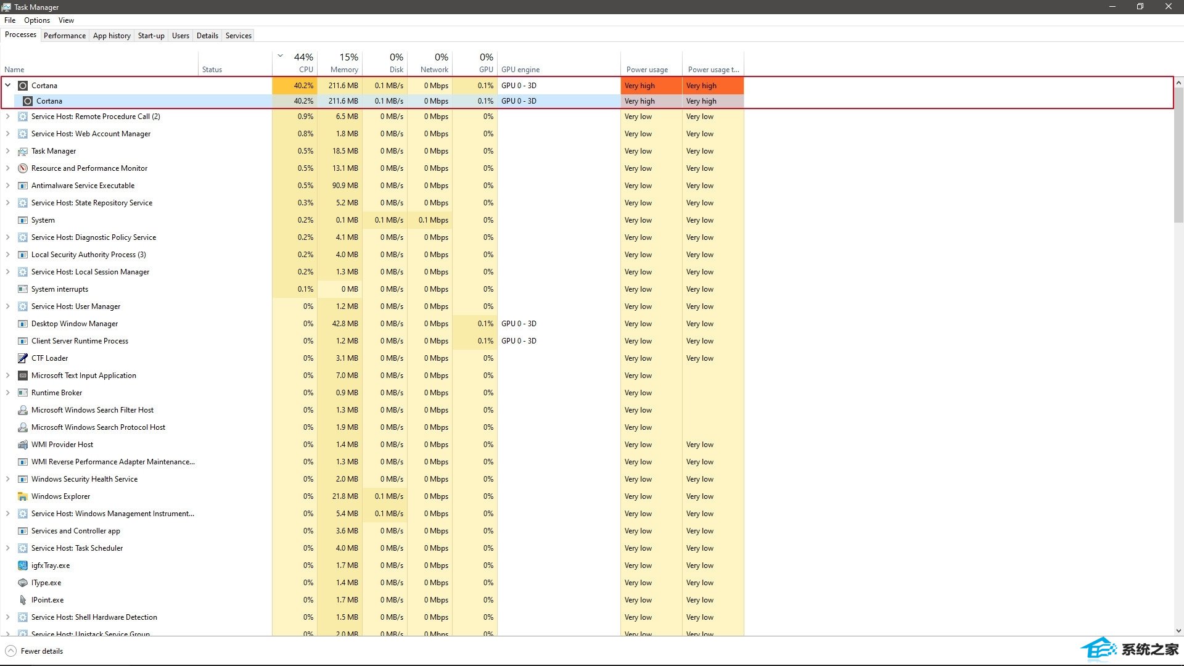The height and width of the screenshot is (666, 1184).
Task: Click the scrollbar down arrow
Action: point(1178,631)
